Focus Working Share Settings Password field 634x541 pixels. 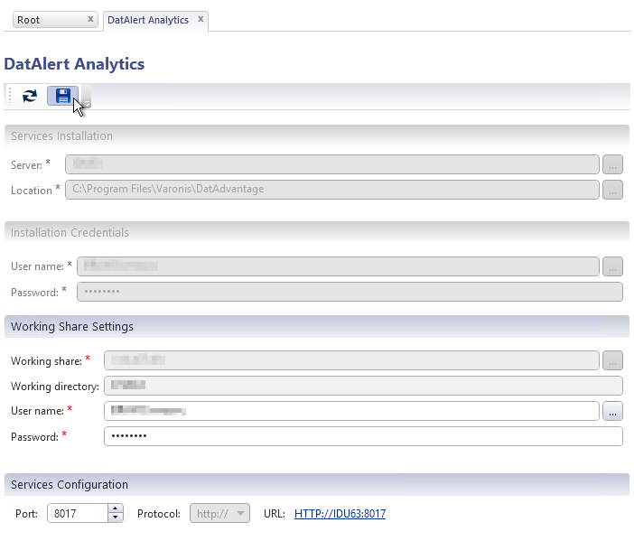[363, 436]
